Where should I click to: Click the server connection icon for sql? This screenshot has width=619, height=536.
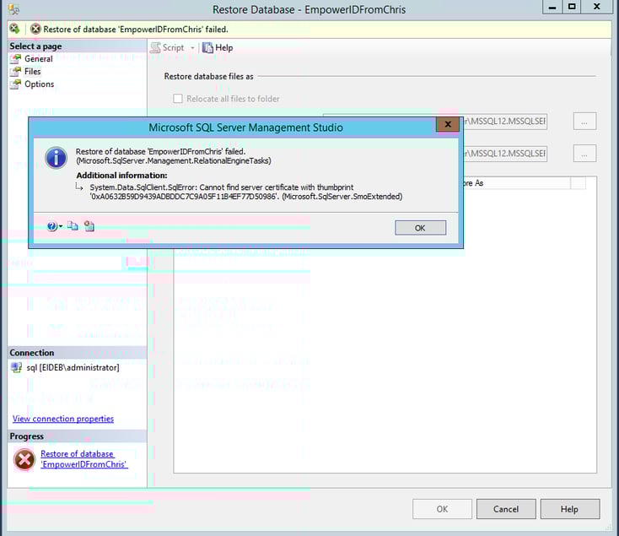pyautogui.click(x=17, y=368)
